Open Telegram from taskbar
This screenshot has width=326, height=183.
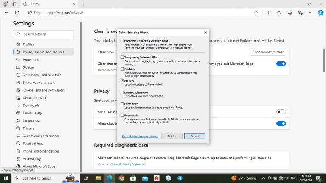pos(180,178)
